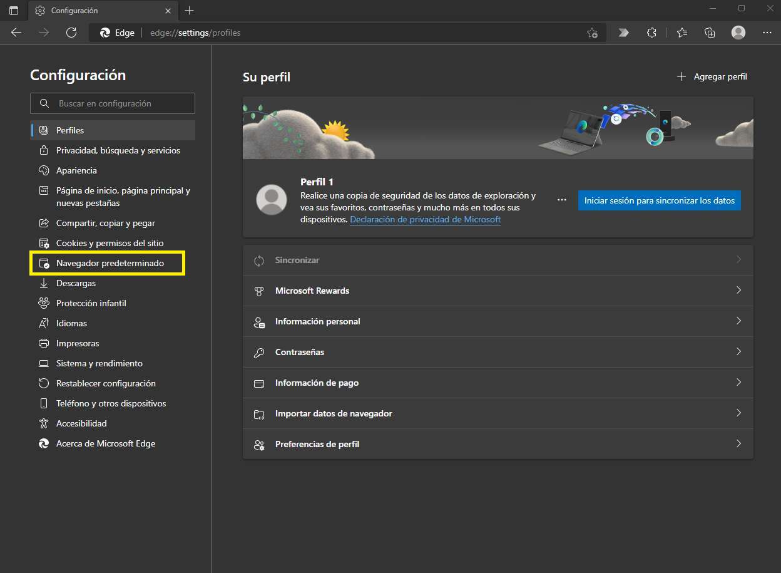
Task: Open a new tab
Action: tap(190, 11)
